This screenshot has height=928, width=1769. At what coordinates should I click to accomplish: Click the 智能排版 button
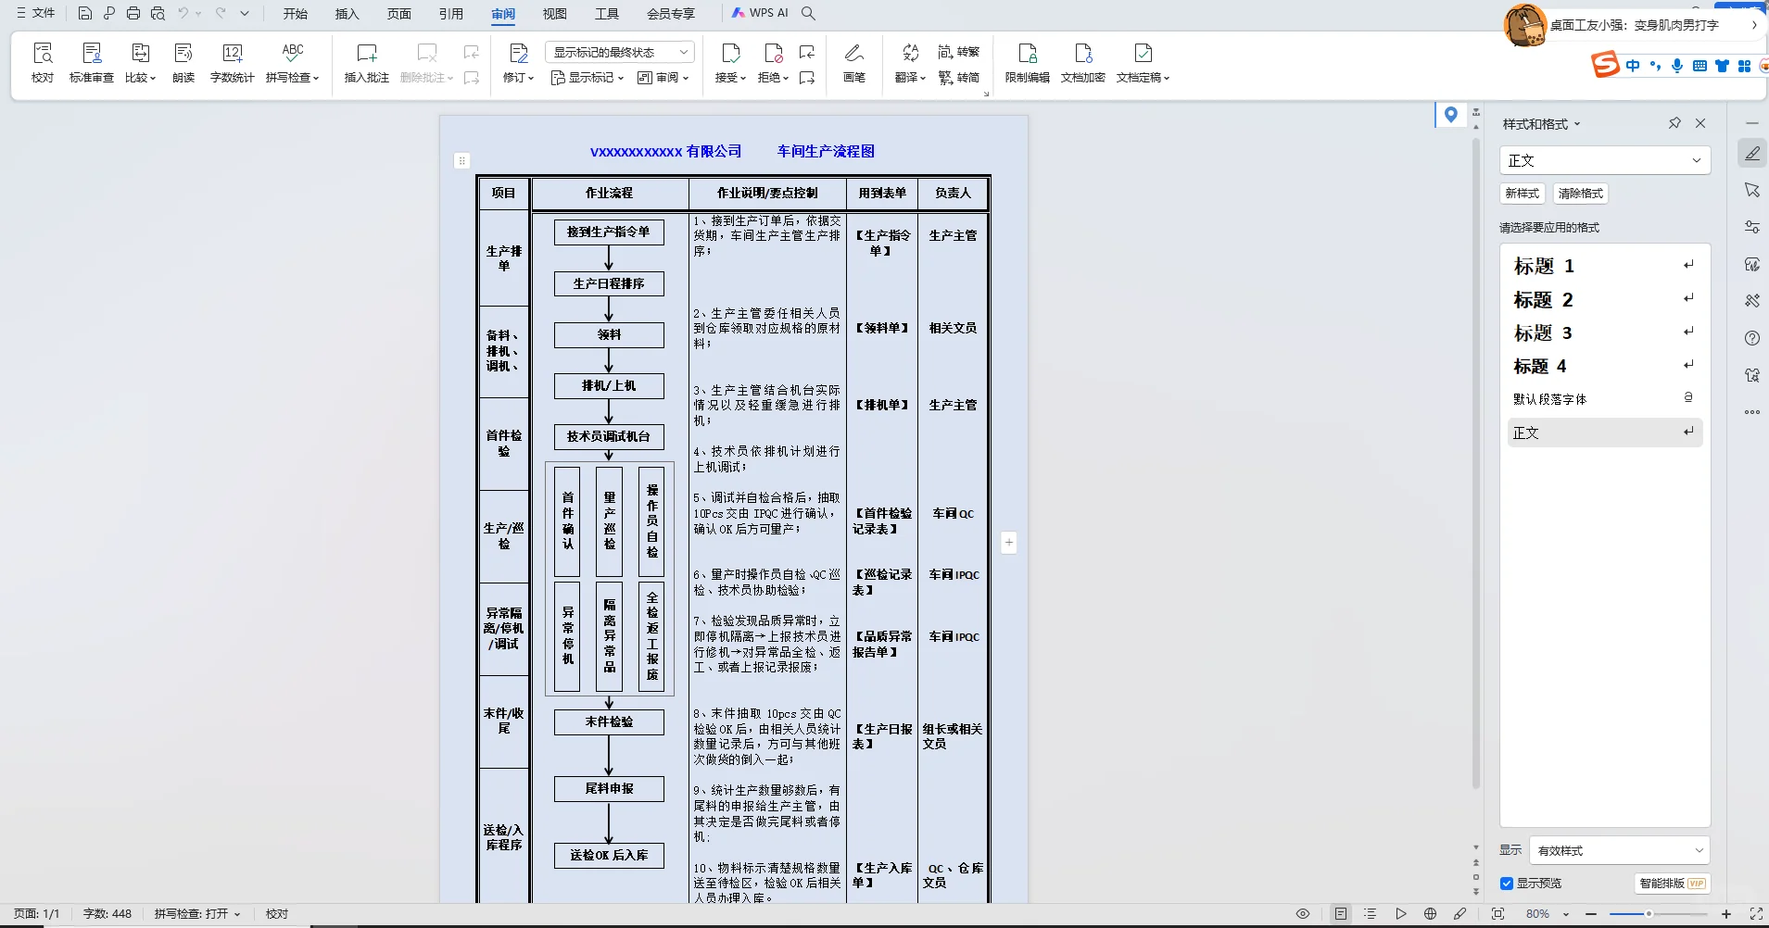(1674, 884)
